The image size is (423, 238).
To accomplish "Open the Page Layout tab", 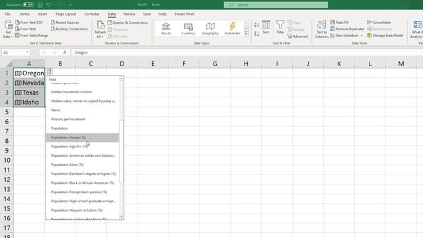I will tap(66, 14).
